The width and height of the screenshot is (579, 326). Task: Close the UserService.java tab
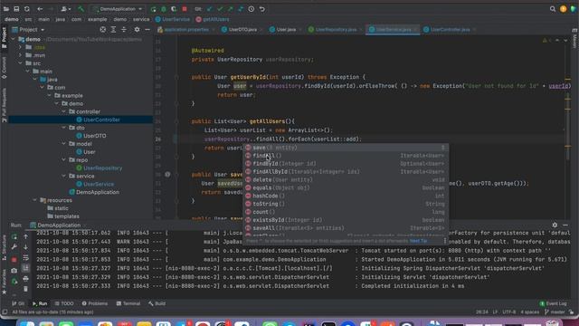(415, 30)
